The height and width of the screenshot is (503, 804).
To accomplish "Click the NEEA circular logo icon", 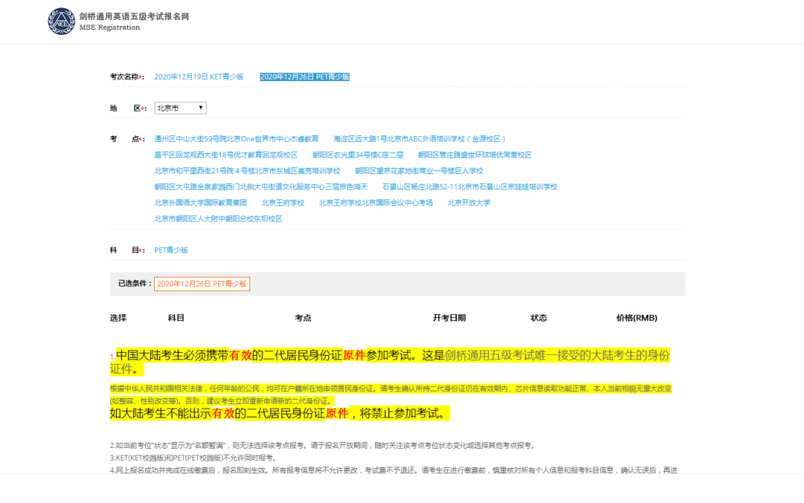I will [62, 22].
